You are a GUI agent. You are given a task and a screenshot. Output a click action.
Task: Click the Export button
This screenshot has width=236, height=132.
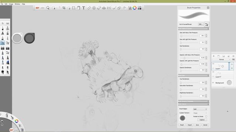190,125
